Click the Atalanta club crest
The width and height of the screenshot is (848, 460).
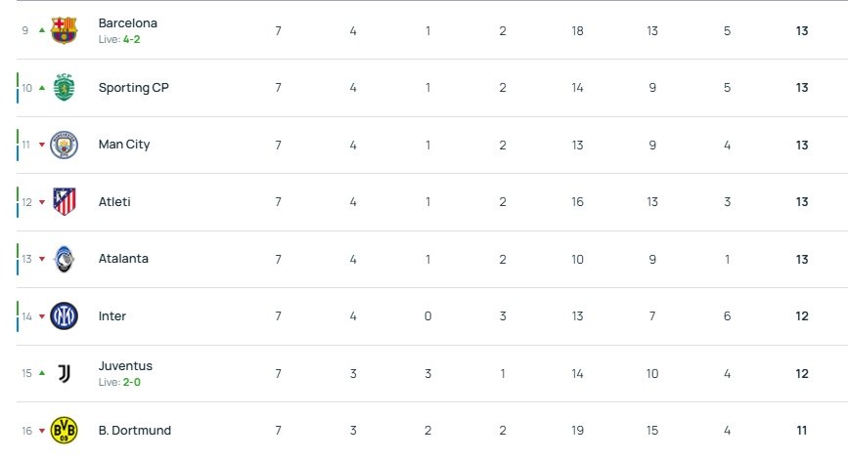pyautogui.click(x=64, y=259)
